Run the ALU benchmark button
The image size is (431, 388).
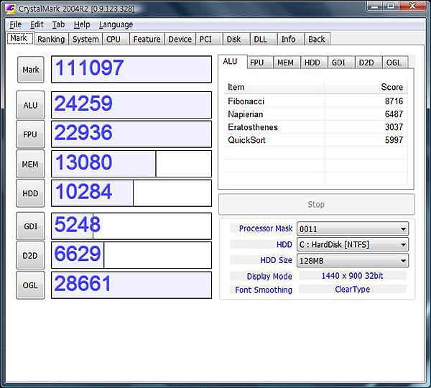coord(30,105)
